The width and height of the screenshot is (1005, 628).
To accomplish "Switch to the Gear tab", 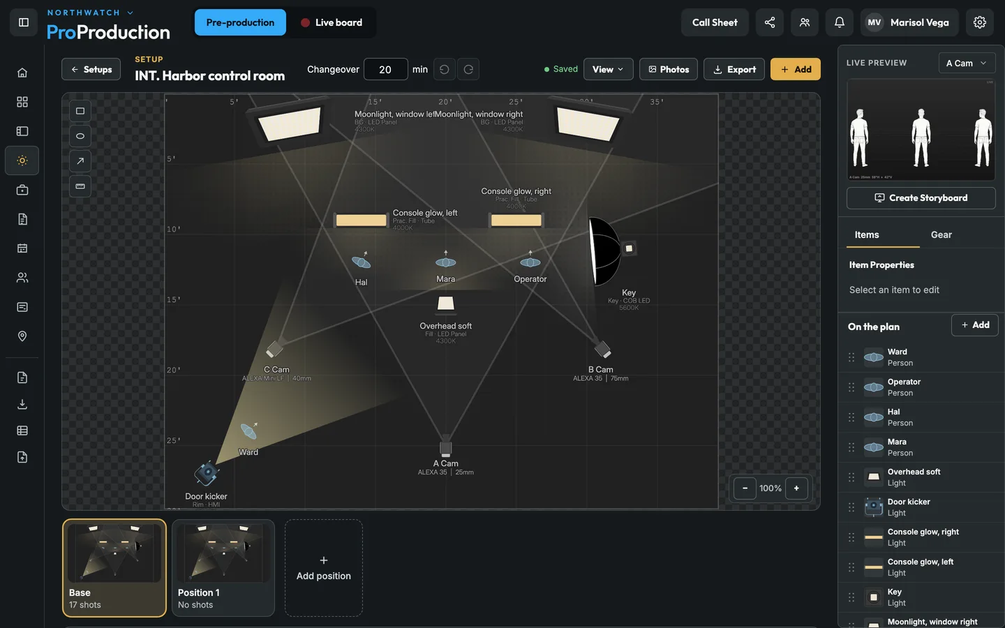I will coord(941,235).
